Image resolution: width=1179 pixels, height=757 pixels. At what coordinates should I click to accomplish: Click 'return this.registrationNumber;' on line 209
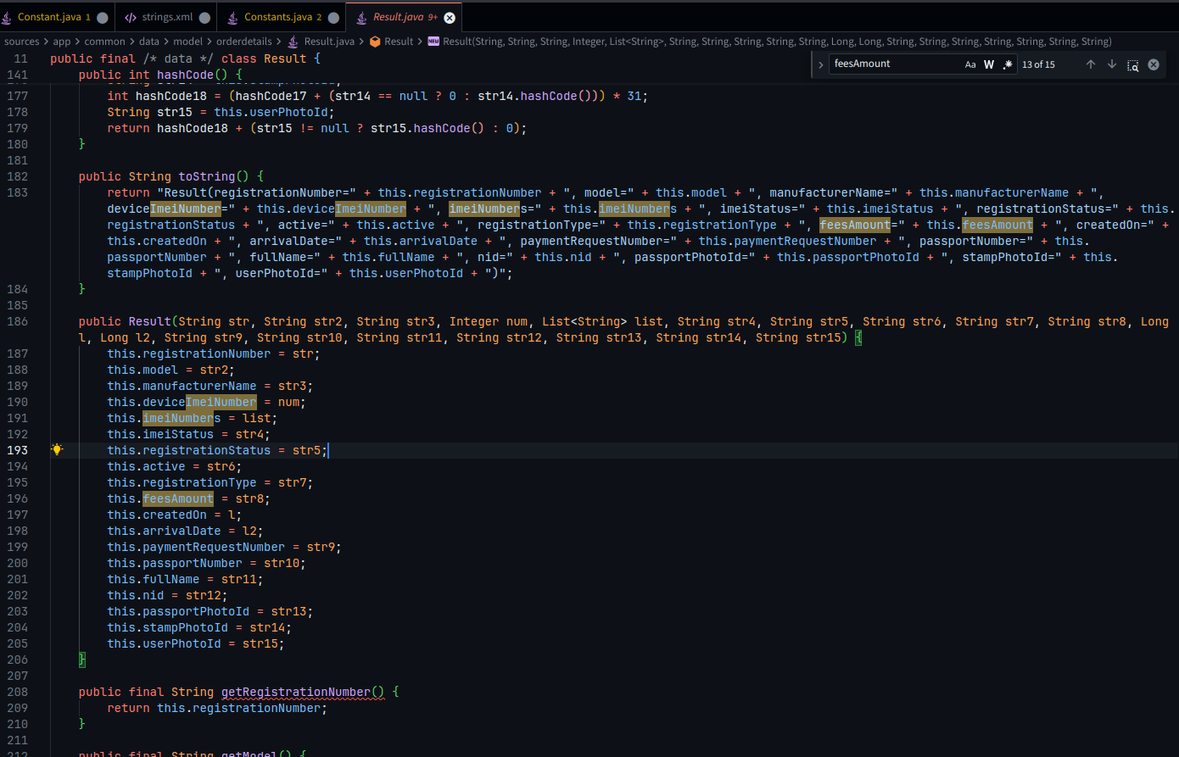tap(217, 708)
